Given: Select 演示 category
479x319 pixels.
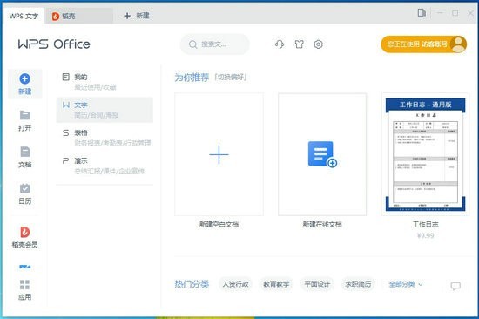Looking at the screenshot, I should coord(105,166).
